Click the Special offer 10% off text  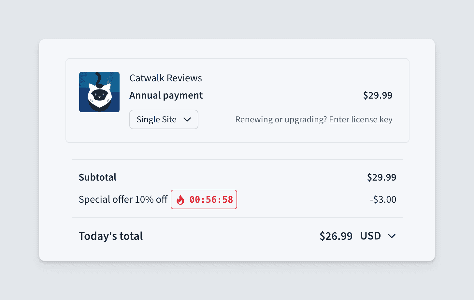(x=123, y=199)
